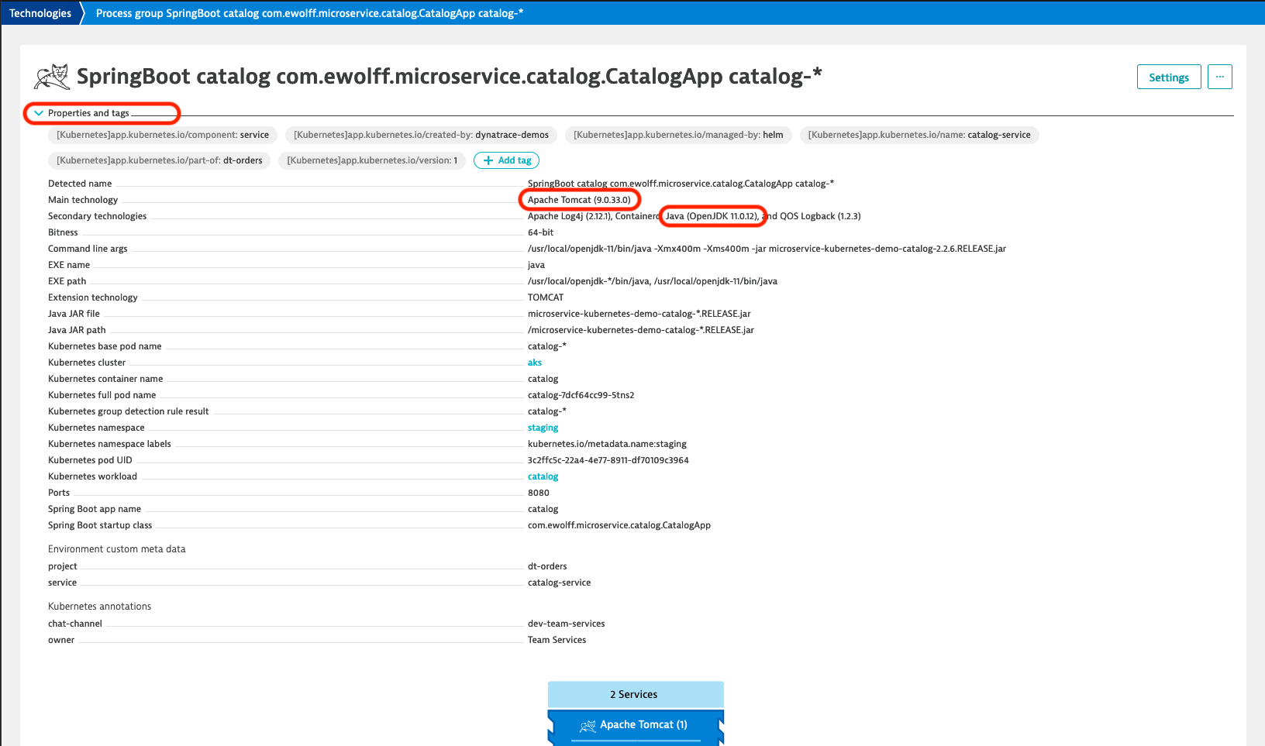1265x746 pixels.
Task: Click the part-of: dt-orders tag
Action: point(160,160)
